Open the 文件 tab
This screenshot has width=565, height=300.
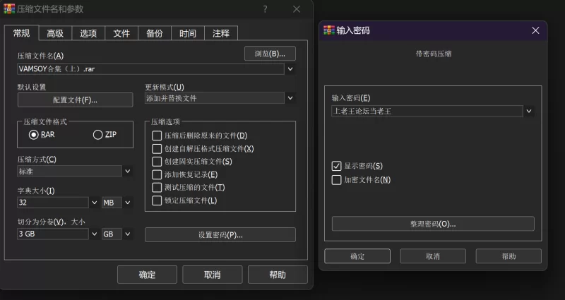coord(121,33)
